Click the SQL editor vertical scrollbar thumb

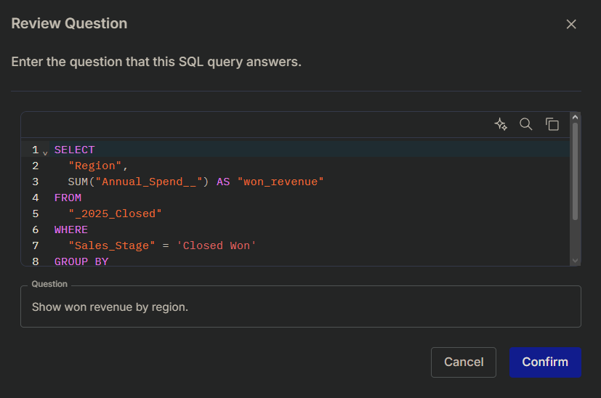575,171
